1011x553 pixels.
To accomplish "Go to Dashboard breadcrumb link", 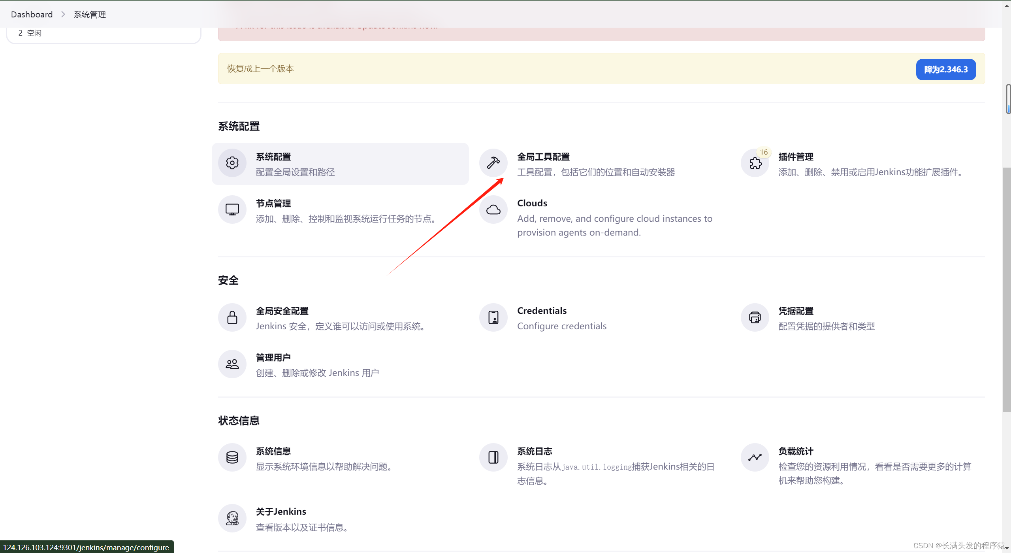I will [32, 15].
